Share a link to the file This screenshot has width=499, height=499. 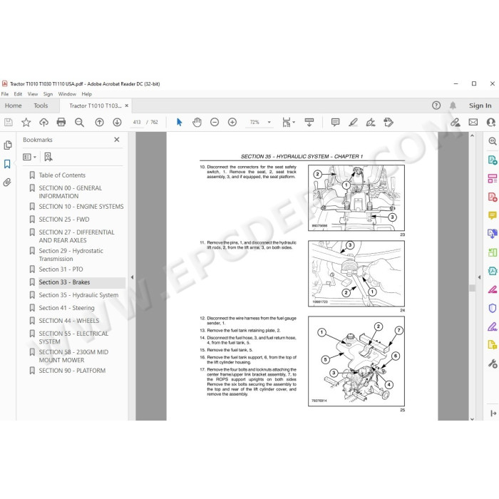pos(455,122)
